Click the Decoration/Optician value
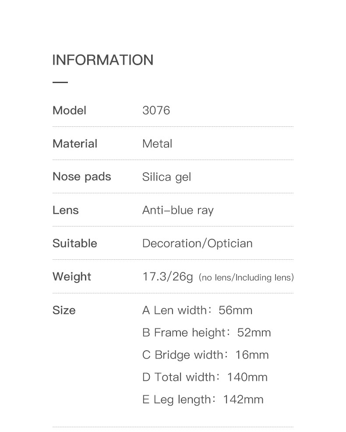The width and height of the screenshot is (346, 432). click(x=198, y=244)
